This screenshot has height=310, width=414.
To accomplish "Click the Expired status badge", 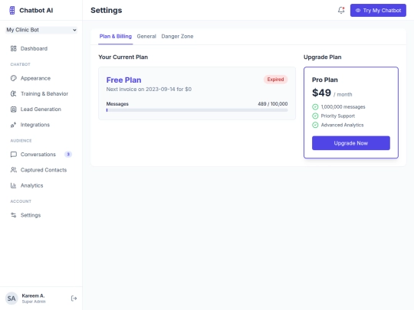I will coord(275,80).
